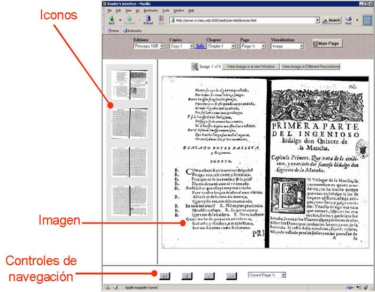Image resolution: width=375 pixels, height=292 pixels.
Task: Click the main Quixote page image
Action: point(266,162)
